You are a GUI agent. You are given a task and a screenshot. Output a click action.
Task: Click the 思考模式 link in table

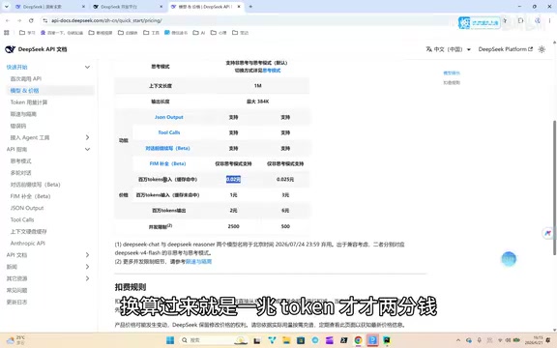coord(272,71)
